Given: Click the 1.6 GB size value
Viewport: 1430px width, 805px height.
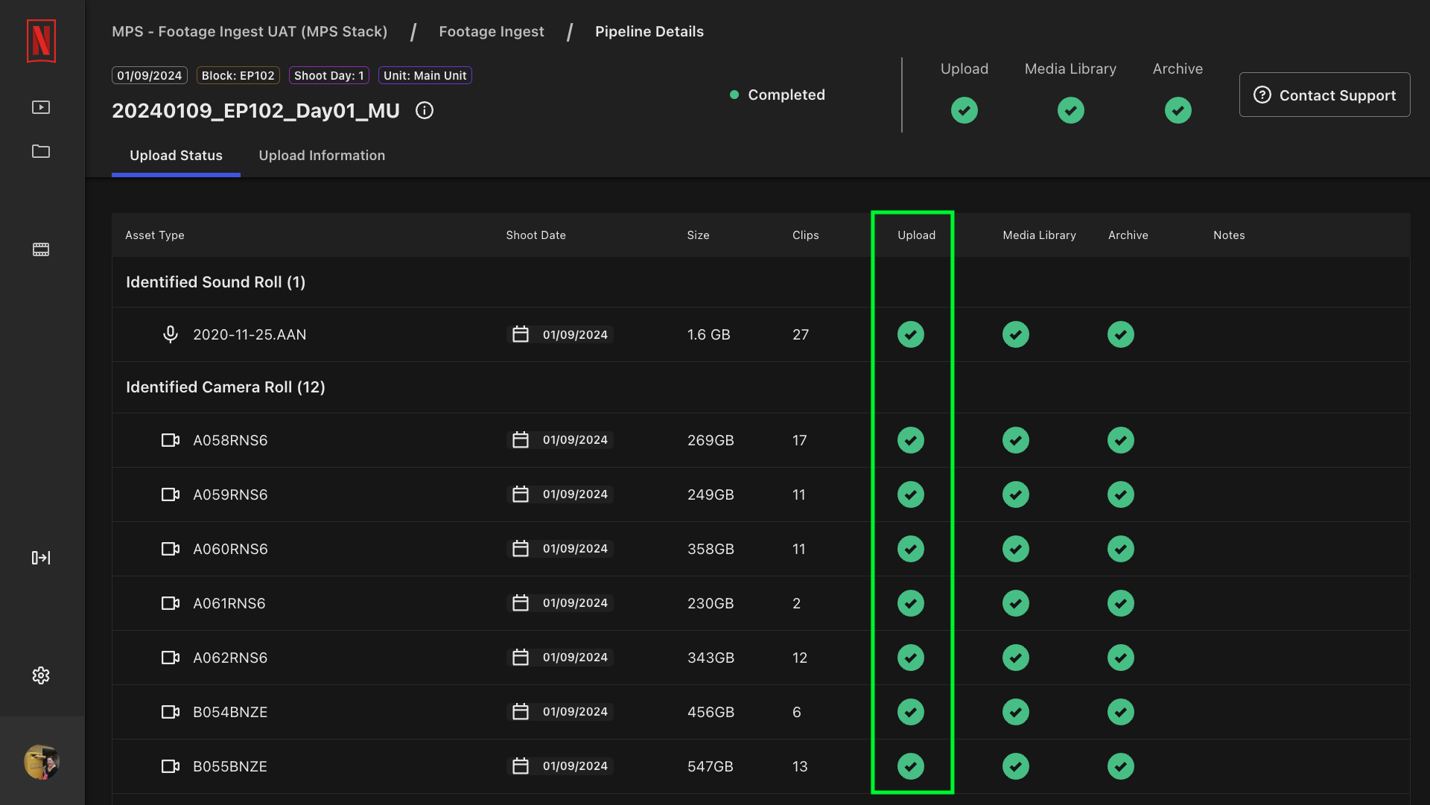Looking at the screenshot, I should [x=709, y=334].
